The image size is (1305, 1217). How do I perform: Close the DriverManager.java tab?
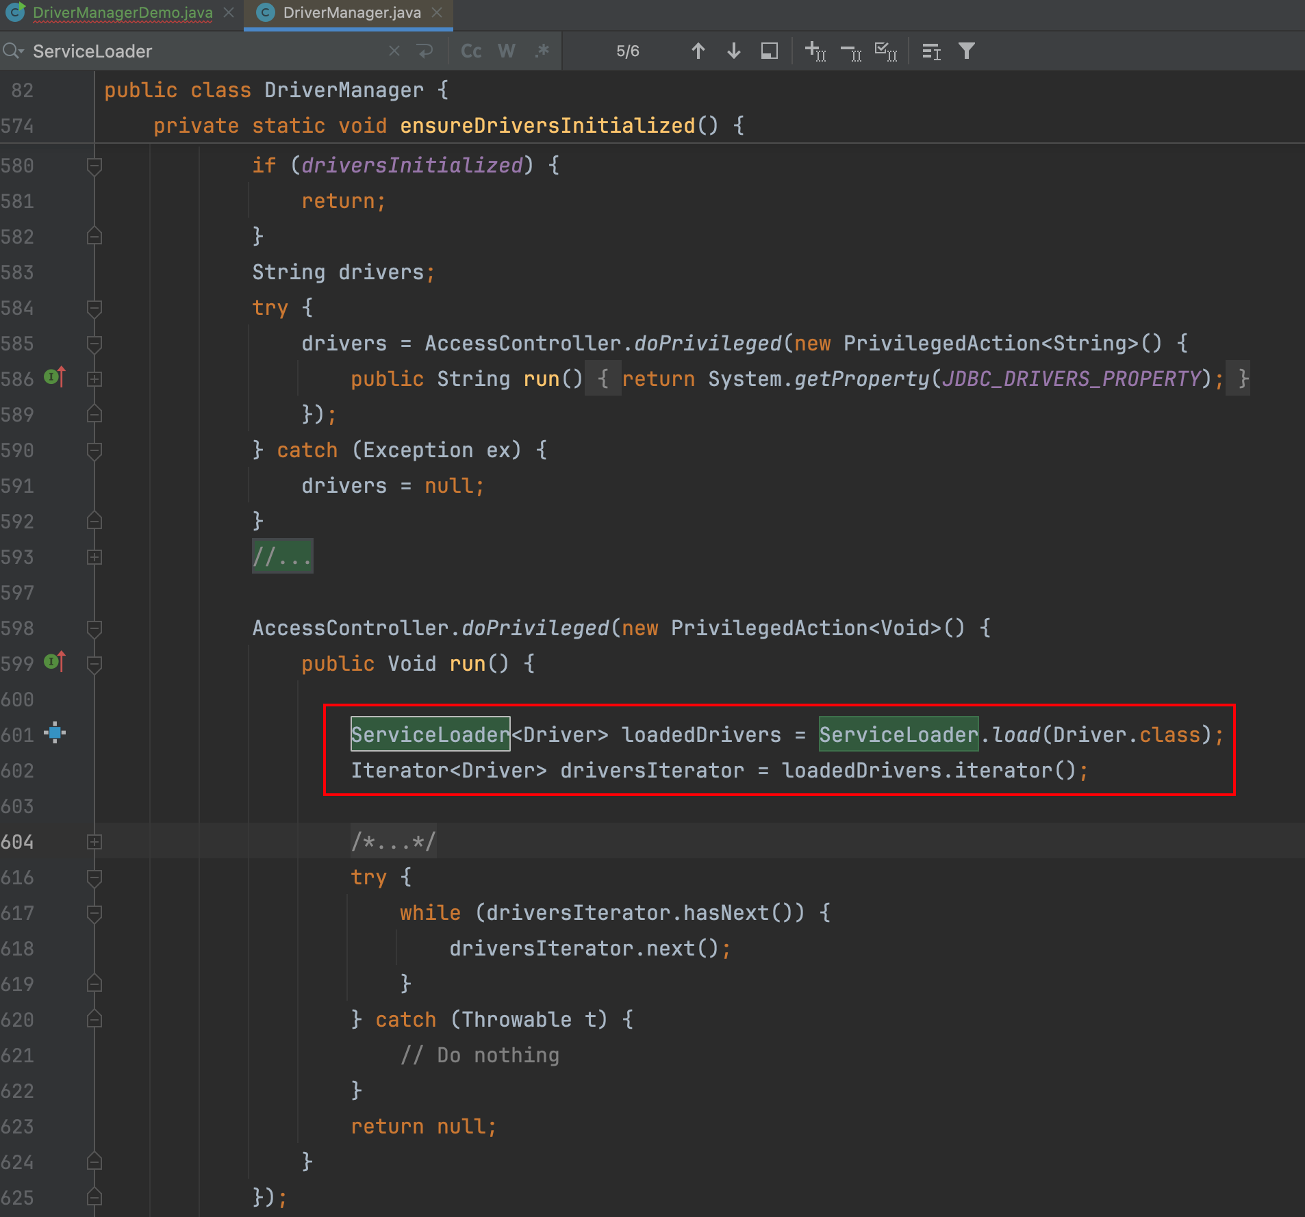(437, 13)
